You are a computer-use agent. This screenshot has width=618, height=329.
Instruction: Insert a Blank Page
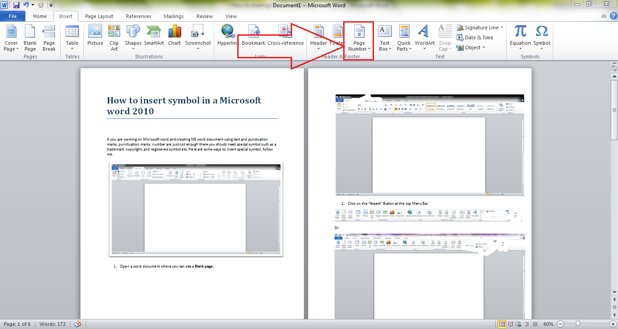(30, 37)
